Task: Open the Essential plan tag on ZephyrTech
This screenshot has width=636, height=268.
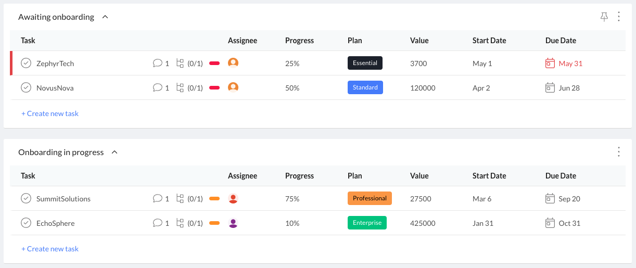Action: [x=365, y=63]
